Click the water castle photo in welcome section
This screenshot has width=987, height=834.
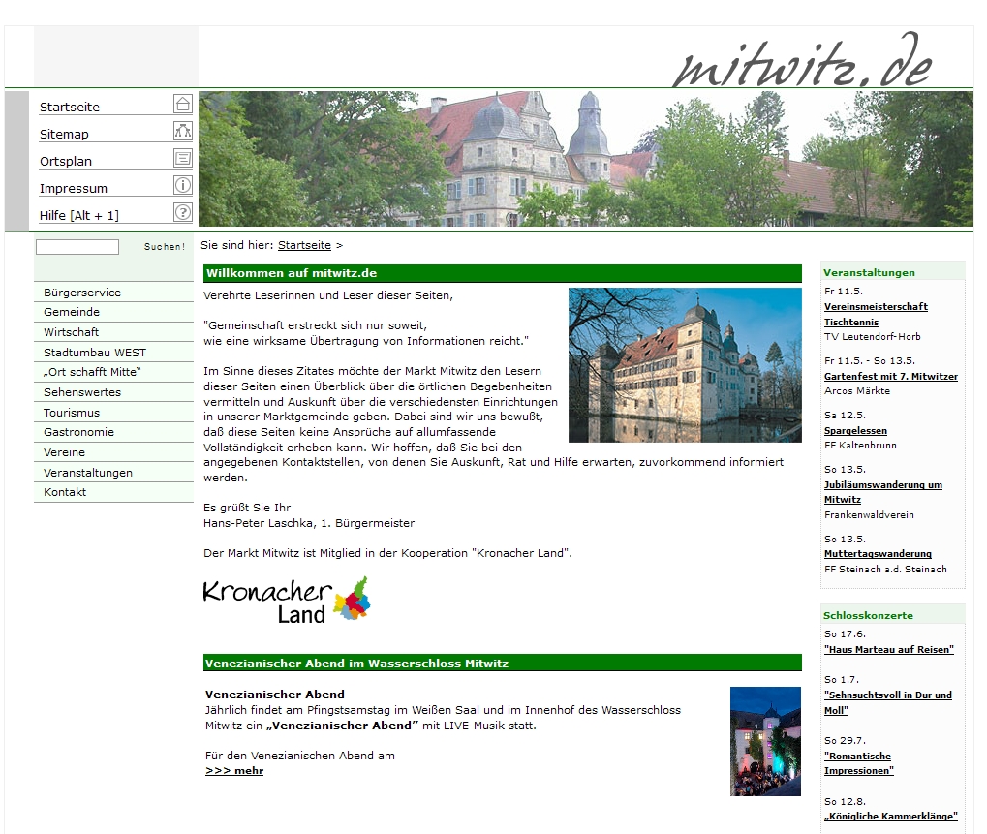coord(685,365)
